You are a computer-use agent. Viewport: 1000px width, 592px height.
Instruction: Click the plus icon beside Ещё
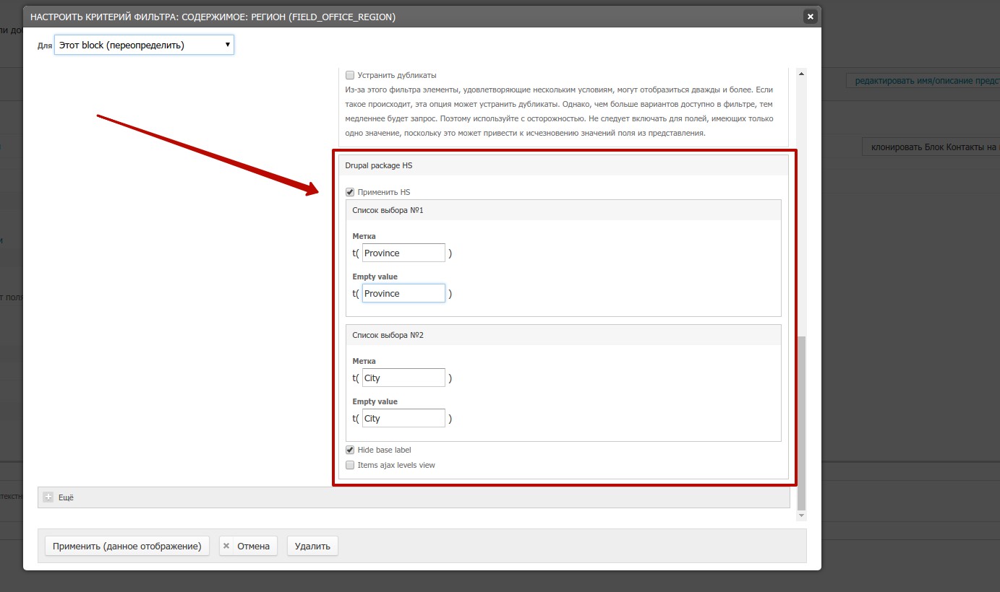(48, 497)
